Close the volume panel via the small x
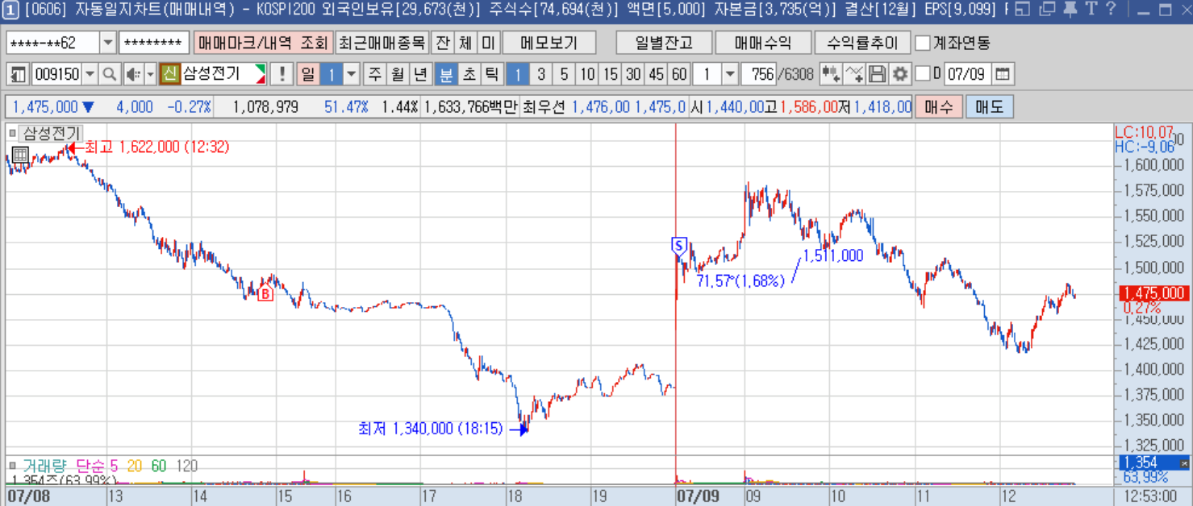The height and width of the screenshot is (506, 1193). (1184, 463)
